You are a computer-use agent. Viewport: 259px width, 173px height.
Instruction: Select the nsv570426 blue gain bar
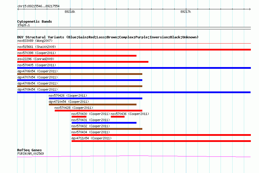tap(96, 98)
